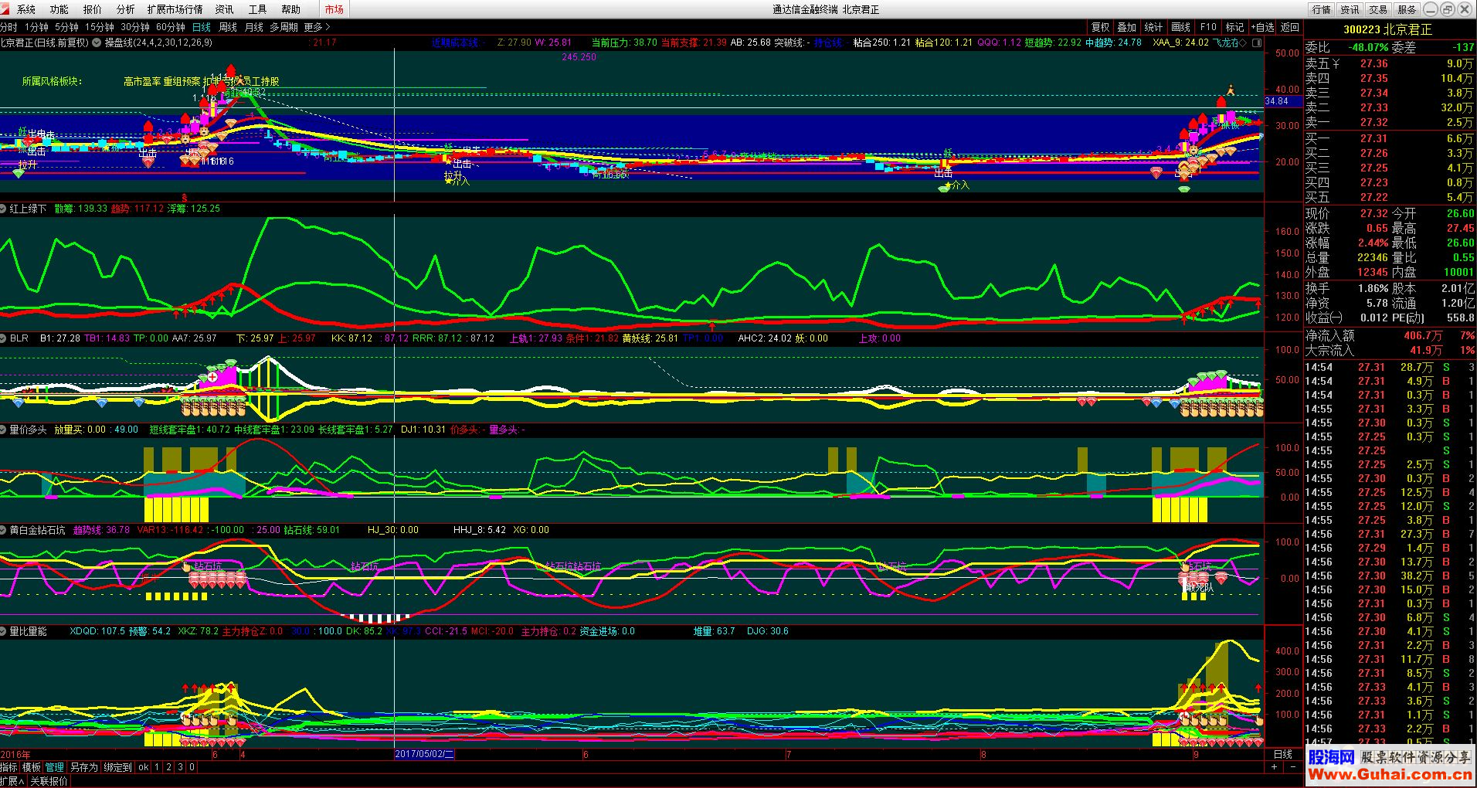Click the 返回 back button
The image size is (1477, 788).
(1290, 27)
